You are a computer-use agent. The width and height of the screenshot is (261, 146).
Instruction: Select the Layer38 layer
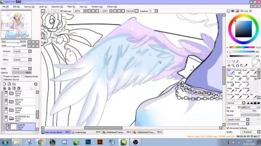point(21,127)
